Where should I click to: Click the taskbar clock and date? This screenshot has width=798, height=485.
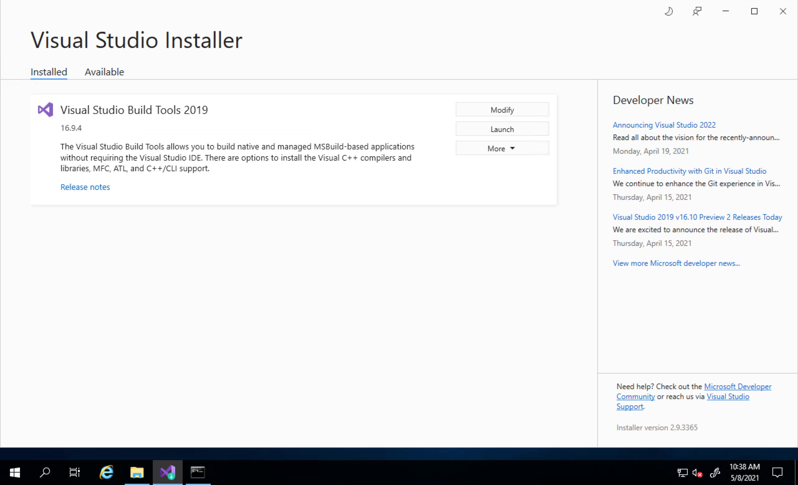744,472
